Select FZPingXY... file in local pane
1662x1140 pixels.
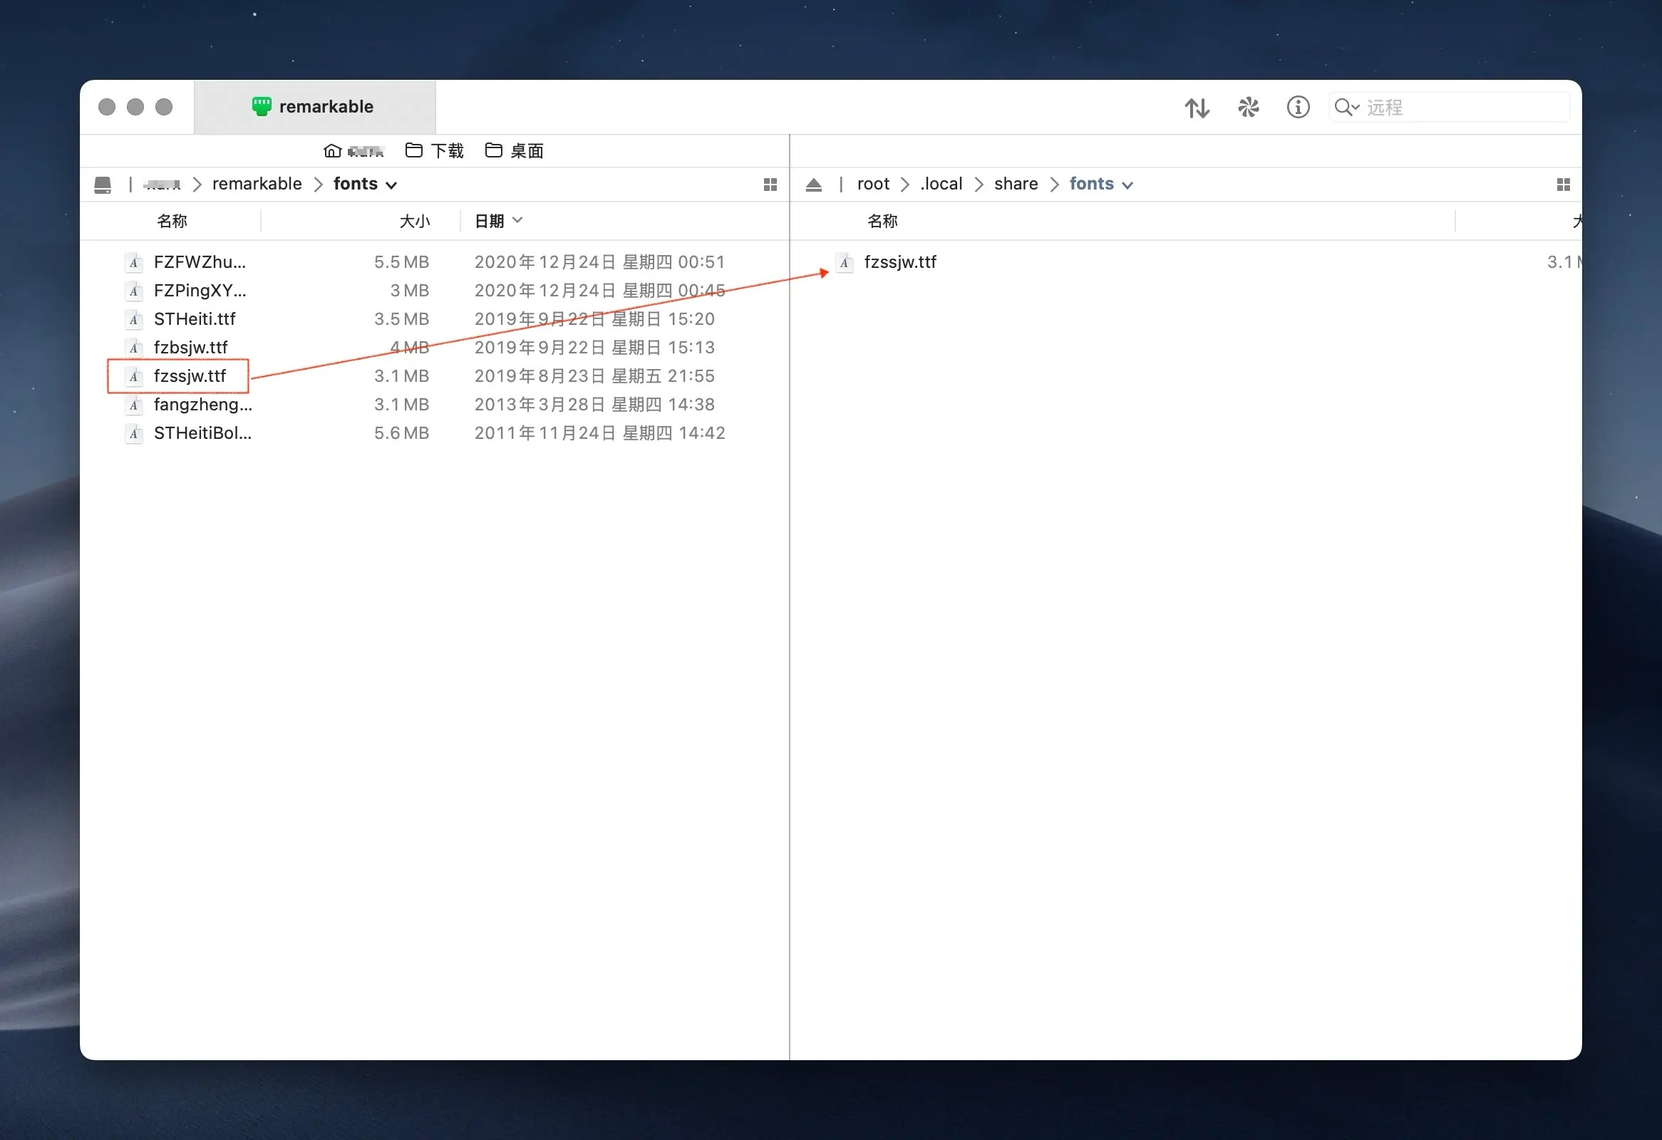pyautogui.click(x=200, y=290)
